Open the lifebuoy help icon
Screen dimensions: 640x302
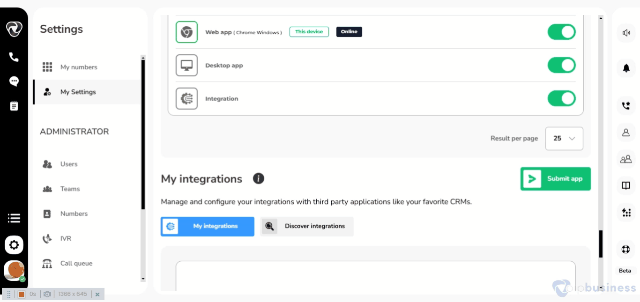coord(626,249)
